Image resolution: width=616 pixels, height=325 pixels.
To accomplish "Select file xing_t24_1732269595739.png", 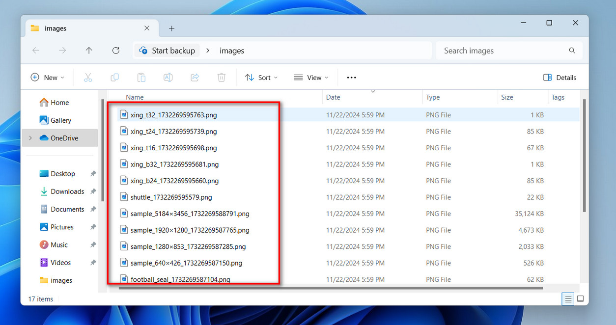I will 173,132.
